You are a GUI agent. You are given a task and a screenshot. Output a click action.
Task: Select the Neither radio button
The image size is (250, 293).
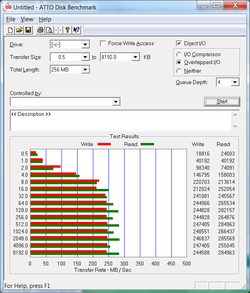tap(179, 71)
